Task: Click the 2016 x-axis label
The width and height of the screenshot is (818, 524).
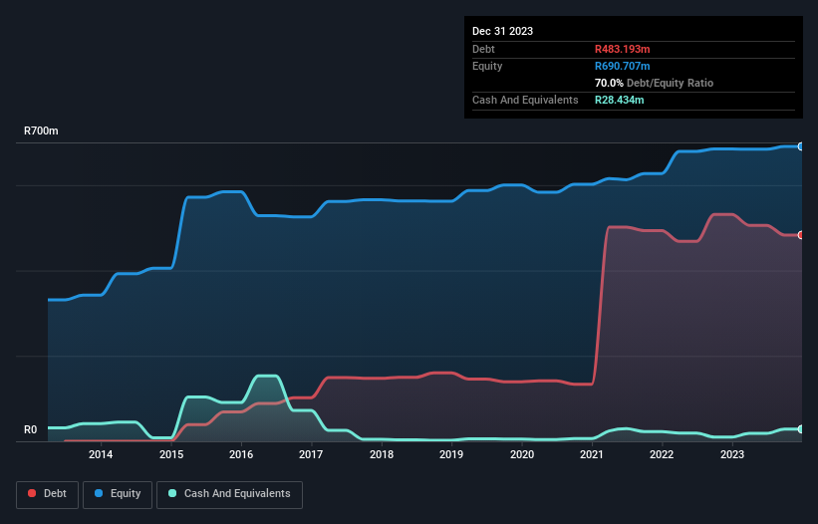Action: click(x=241, y=454)
